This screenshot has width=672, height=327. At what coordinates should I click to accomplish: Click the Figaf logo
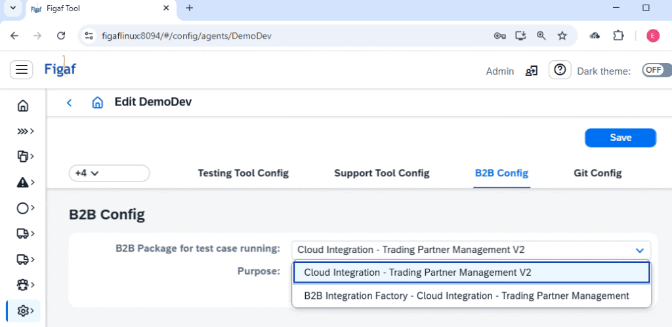[x=60, y=67]
